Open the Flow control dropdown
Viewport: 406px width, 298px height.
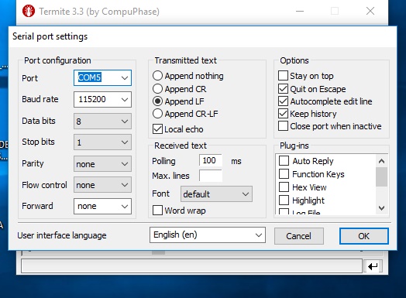click(x=102, y=185)
